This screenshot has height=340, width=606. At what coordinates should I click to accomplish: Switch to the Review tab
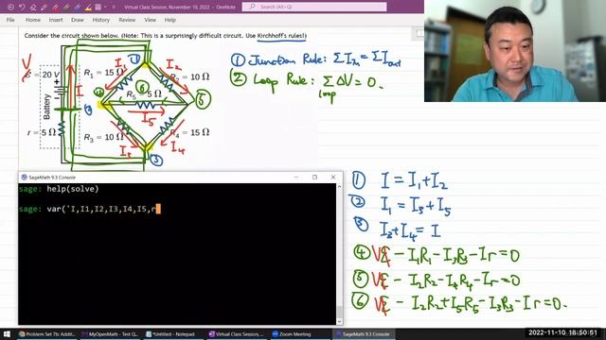coord(127,20)
